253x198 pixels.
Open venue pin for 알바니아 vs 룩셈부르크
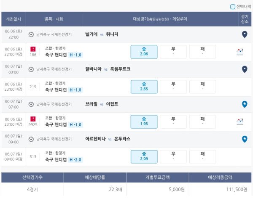[245, 69]
